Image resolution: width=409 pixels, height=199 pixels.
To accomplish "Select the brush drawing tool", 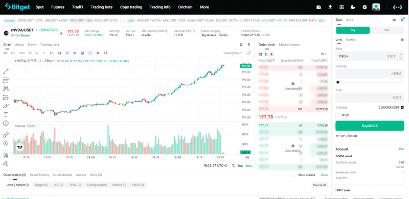I will 6,106.
